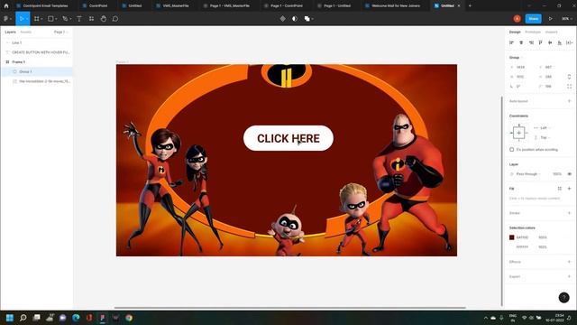Viewport: 577px width, 325px height.
Task: Click the Create component diamond icon
Action: (x=282, y=19)
